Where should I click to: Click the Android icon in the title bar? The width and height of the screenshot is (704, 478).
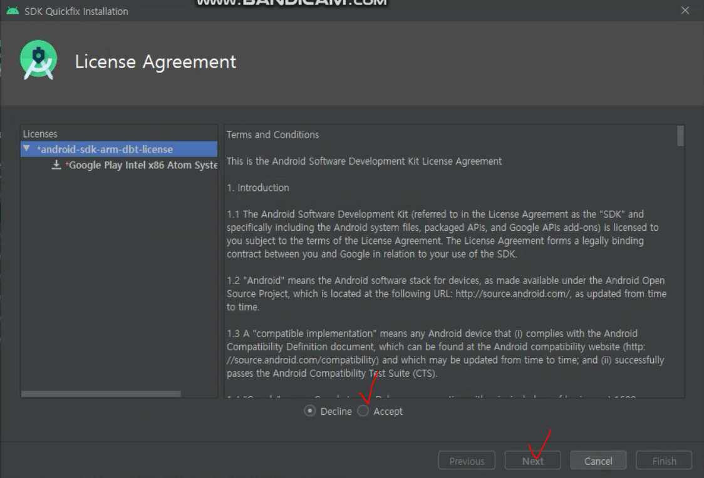(x=13, y=11)
